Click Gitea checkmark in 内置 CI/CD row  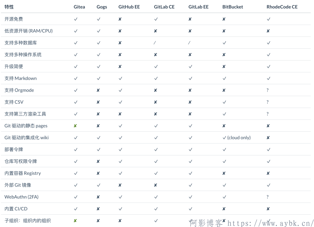point(76,209)
